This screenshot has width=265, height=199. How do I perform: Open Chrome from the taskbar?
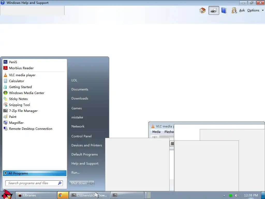pyautogui.click(x=63, y=195)
